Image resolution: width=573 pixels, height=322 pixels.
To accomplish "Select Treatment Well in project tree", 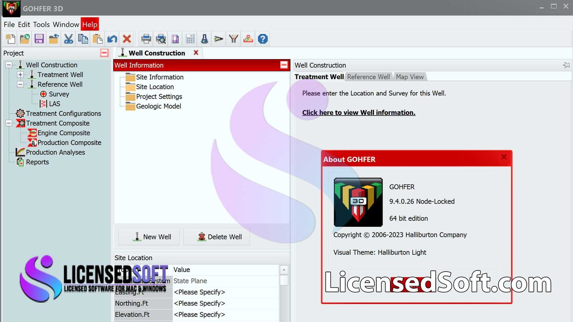I will click(x=60, y=74).
